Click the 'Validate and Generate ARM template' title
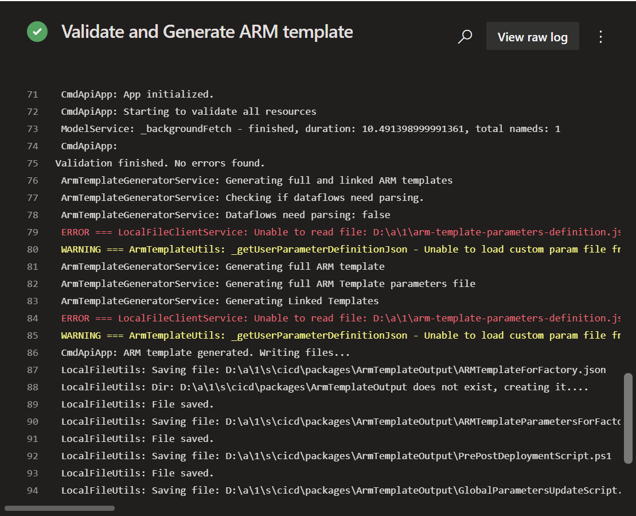The width and height of the screenshot is (636, 516). coord(207,32)
